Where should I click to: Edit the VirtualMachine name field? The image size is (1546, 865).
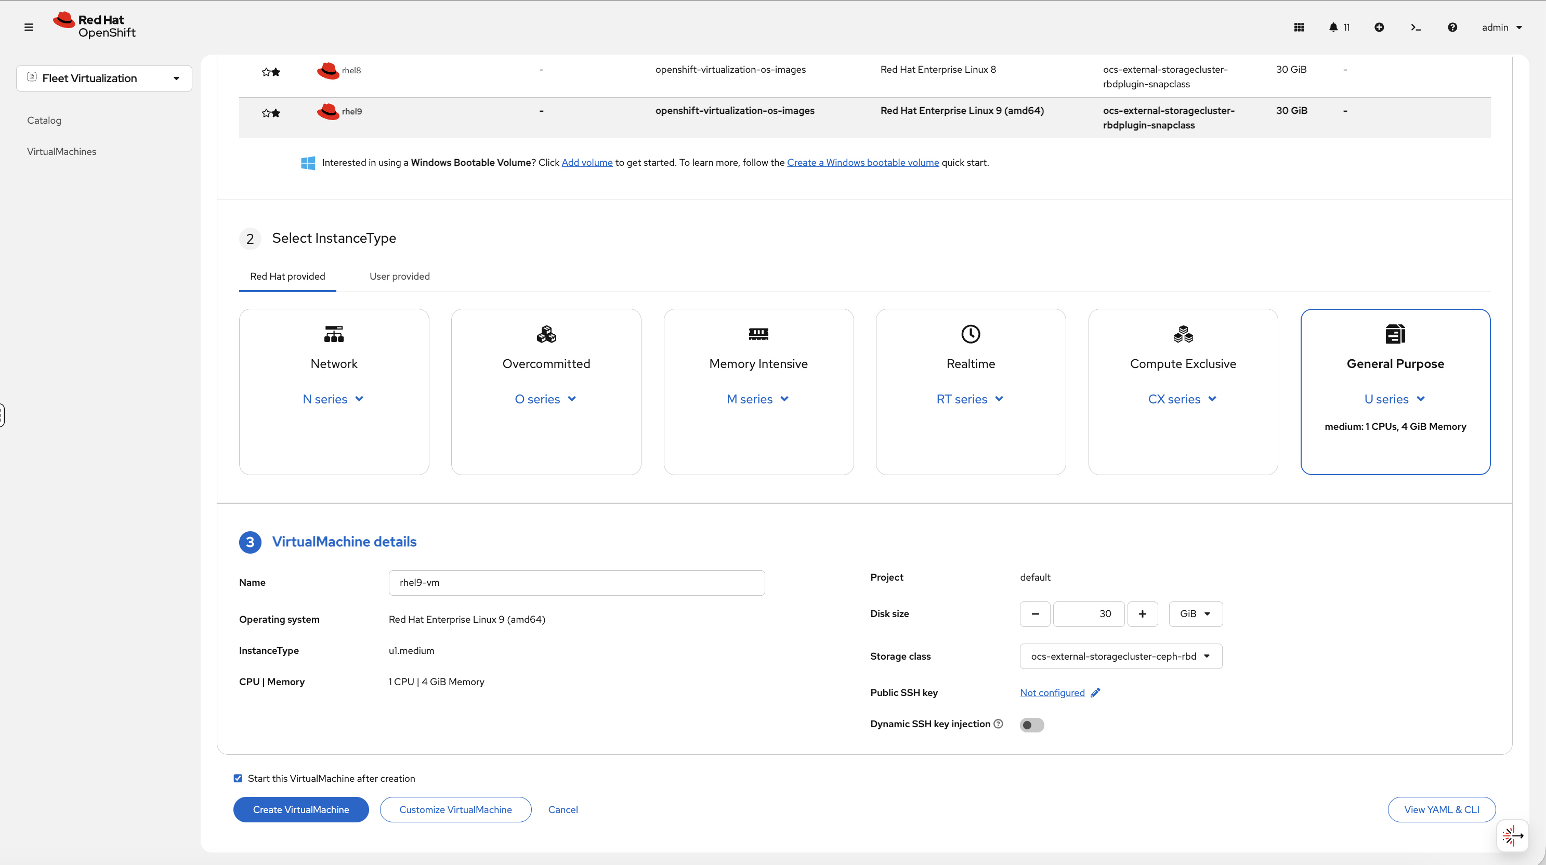[x=576, y=582]
